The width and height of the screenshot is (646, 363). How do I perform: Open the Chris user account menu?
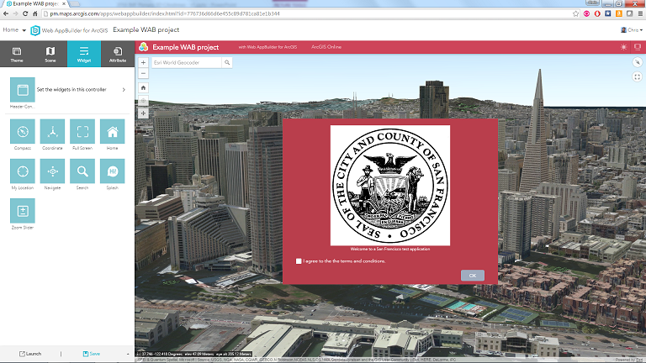tap(632, 29)
